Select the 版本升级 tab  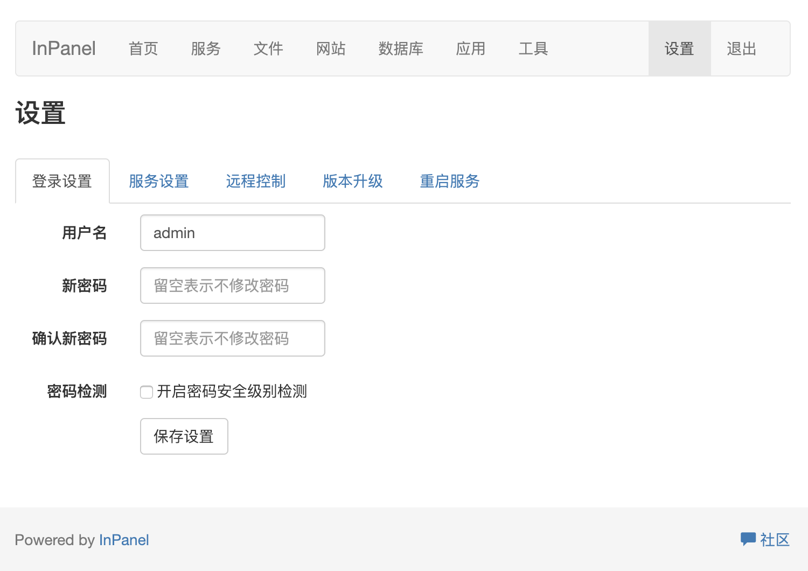[x=353, y=182]
